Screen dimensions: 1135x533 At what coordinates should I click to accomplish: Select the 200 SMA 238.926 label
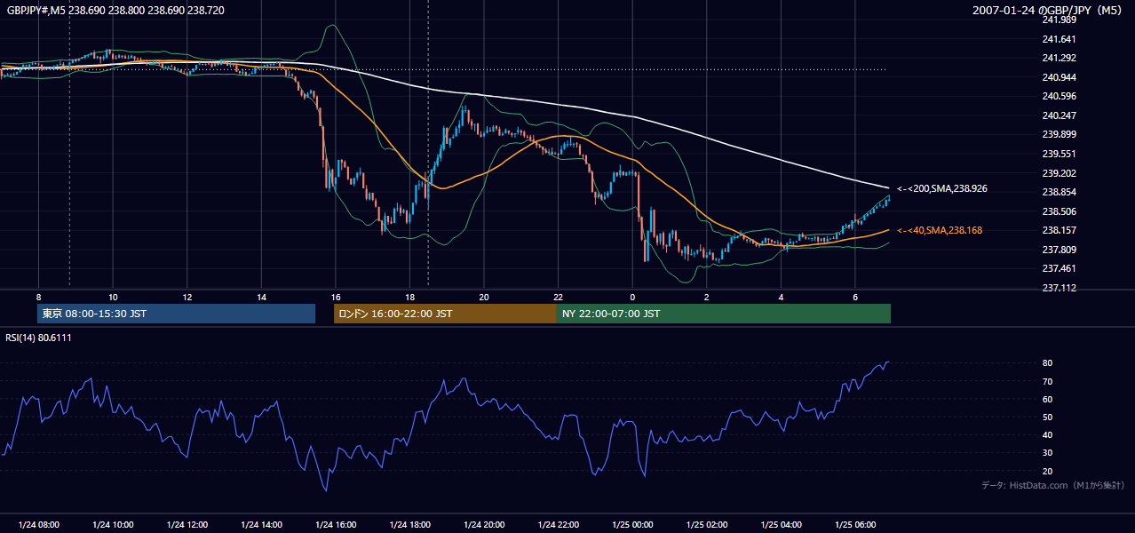point(942,188)
